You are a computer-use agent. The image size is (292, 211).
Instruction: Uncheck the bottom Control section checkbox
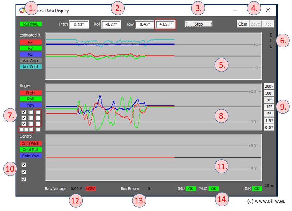pyautogui.click(x=24, y=179)
